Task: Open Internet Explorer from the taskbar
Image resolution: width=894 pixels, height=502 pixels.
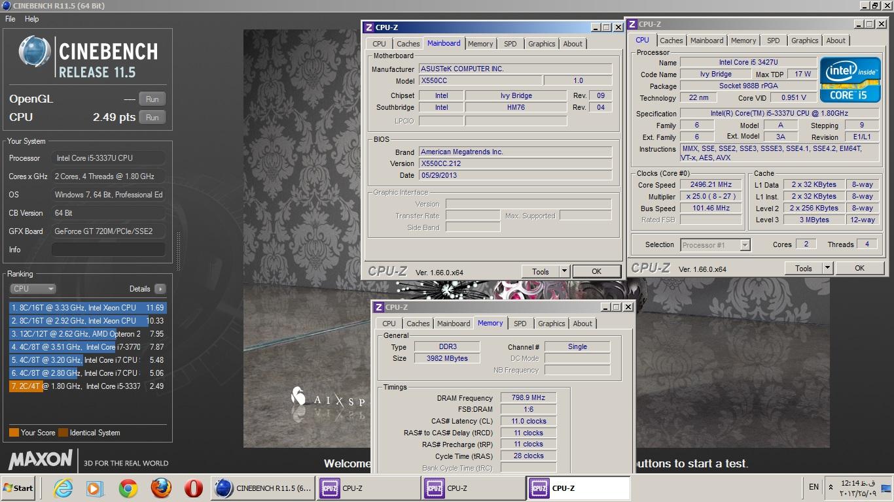Action: 63,488
